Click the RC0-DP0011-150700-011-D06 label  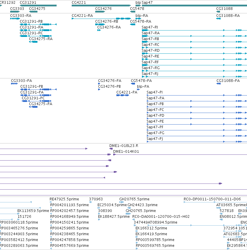[x=212, y=199]
